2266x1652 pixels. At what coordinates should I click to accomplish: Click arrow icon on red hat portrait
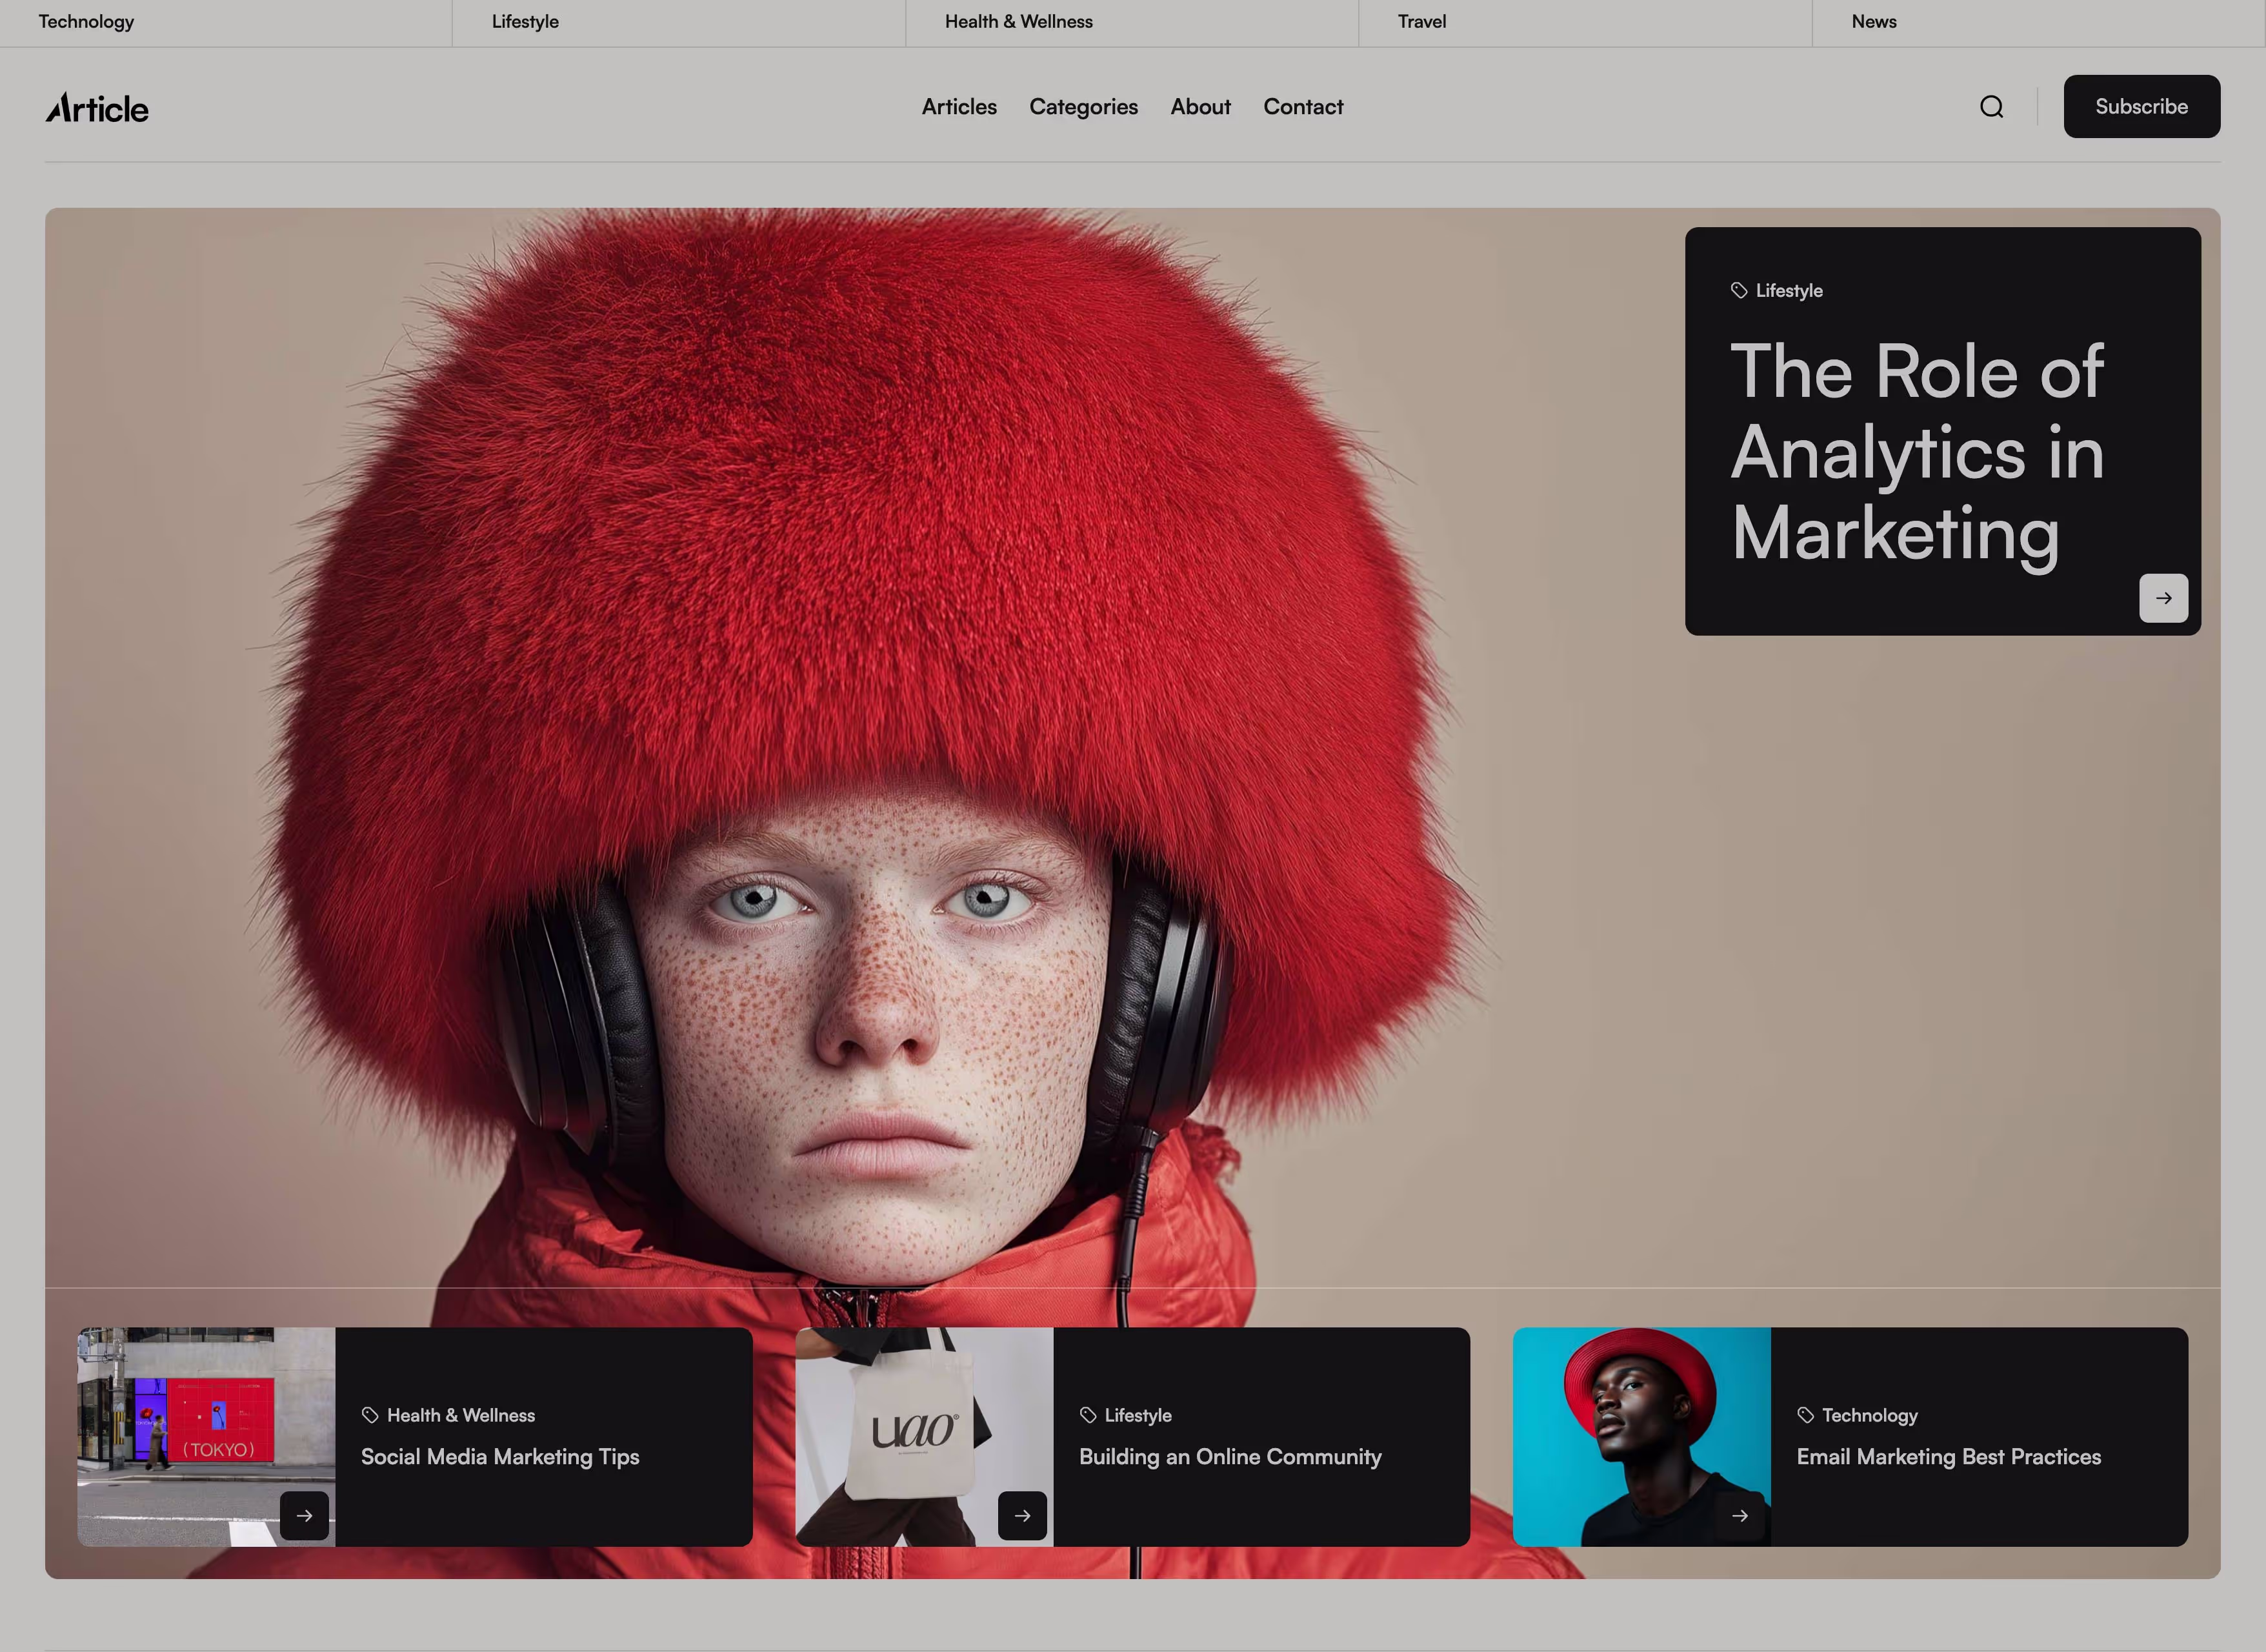coord(1740,1516)
